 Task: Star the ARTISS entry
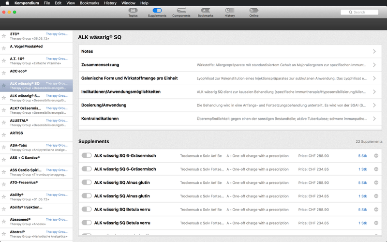click(x=4, y=135)
